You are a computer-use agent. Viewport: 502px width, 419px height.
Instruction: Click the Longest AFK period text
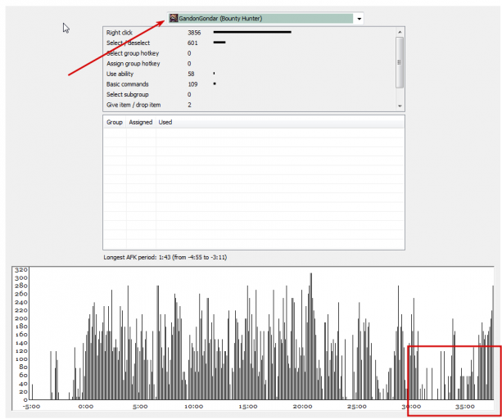click(165, 257)
